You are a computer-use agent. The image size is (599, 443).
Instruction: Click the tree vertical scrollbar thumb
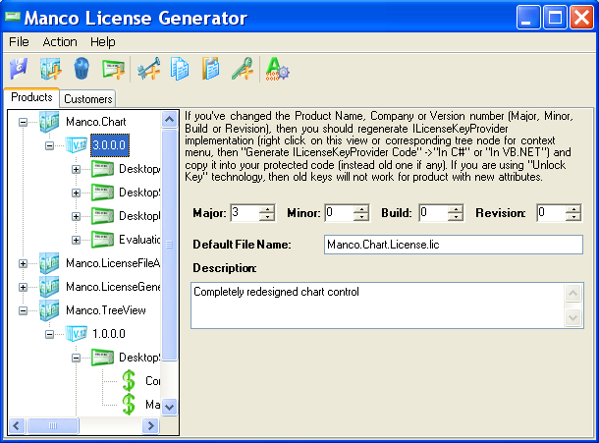click(x=169, y=245)
